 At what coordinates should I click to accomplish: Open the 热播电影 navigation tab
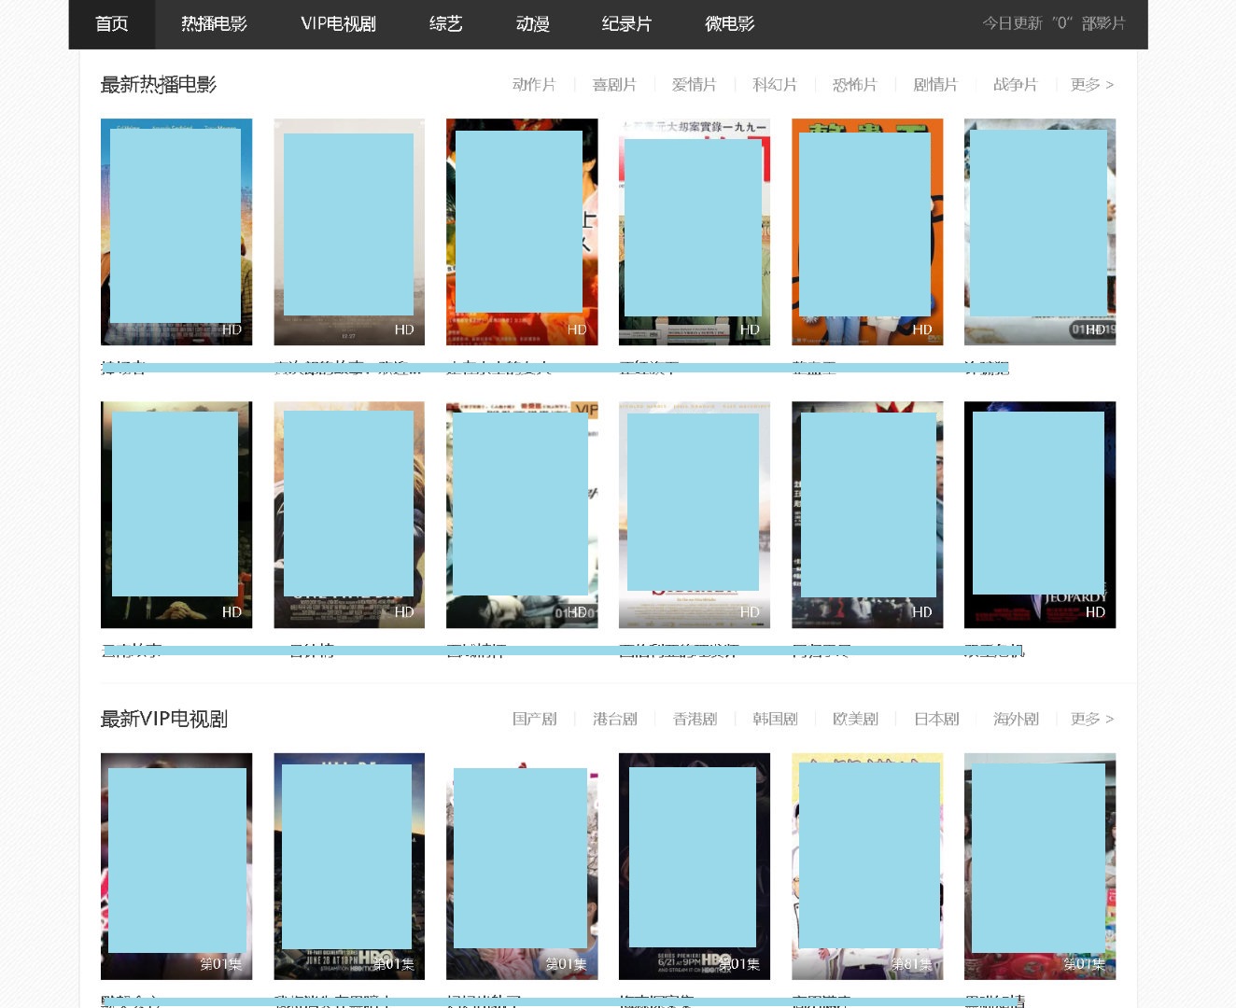click(214, 24)
